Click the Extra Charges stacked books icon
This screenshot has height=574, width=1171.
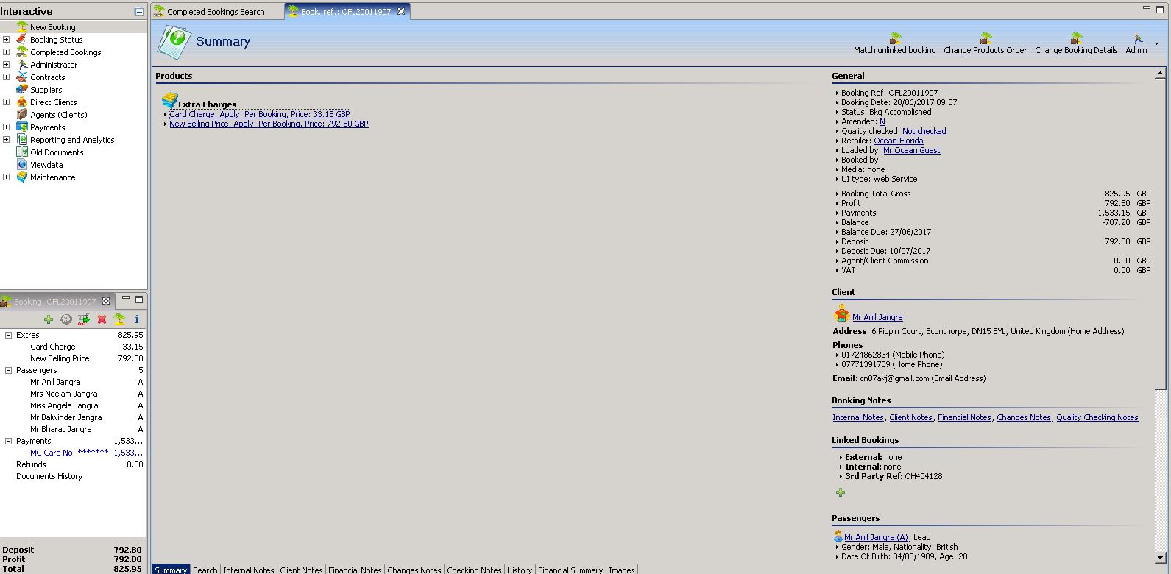(x=169, y=101)
